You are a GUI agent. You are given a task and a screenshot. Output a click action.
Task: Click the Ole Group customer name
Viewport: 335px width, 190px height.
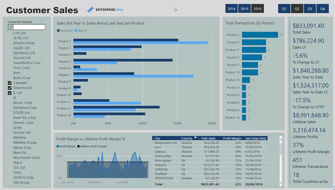(x=21, y=182)
